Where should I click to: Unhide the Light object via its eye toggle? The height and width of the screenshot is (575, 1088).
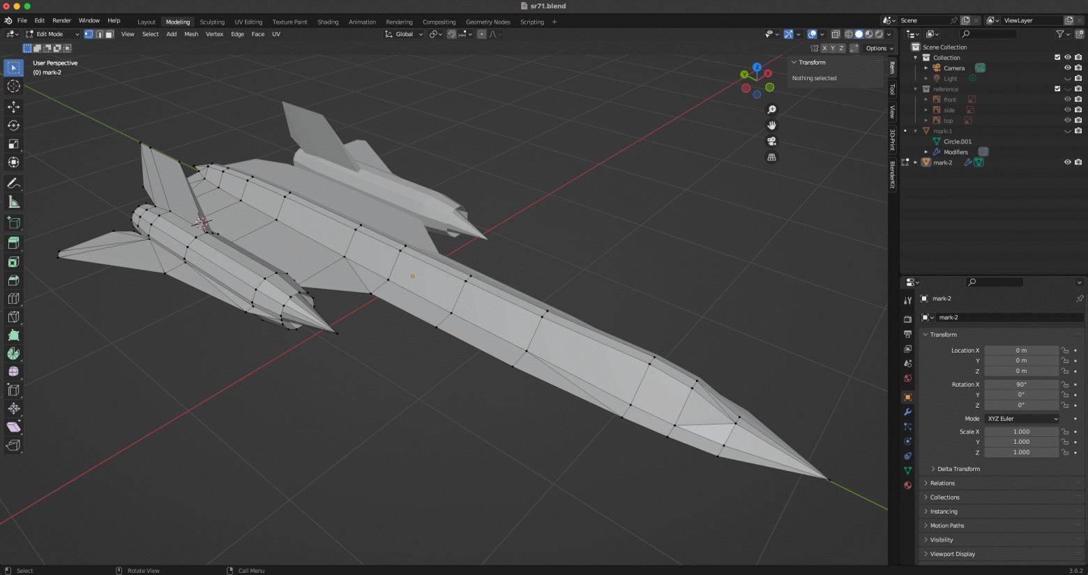(x=1067, y=79)
